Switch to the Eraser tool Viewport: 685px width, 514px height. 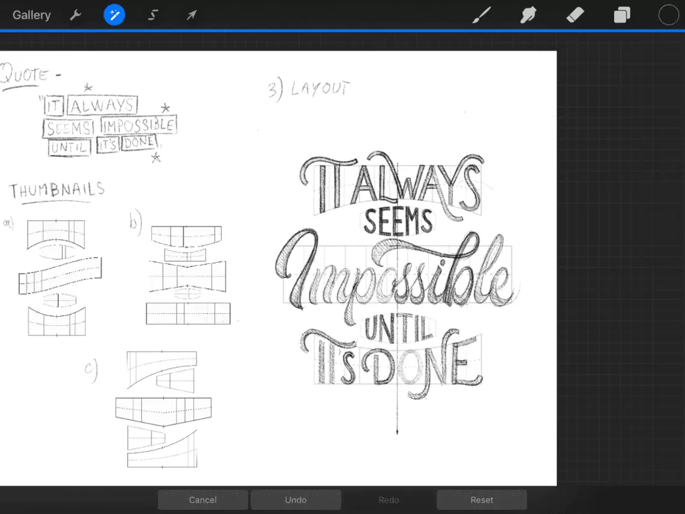point(575,15)
